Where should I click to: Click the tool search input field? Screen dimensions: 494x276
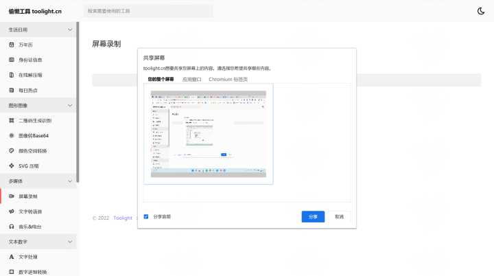click(148, 11)
